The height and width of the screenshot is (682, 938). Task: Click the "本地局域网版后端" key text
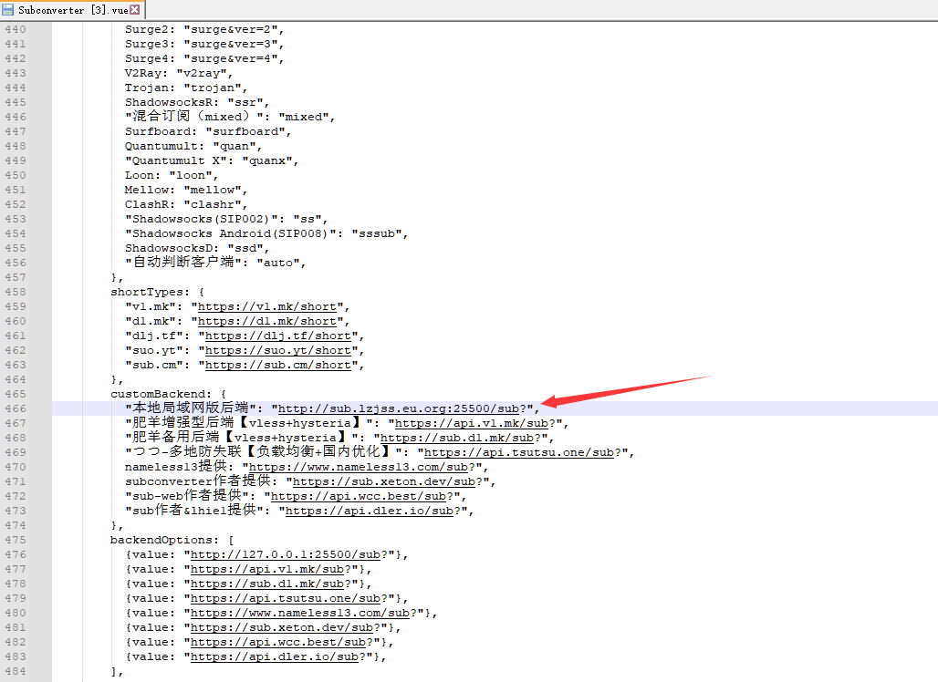pyautogui.click(x=190, y=408)
